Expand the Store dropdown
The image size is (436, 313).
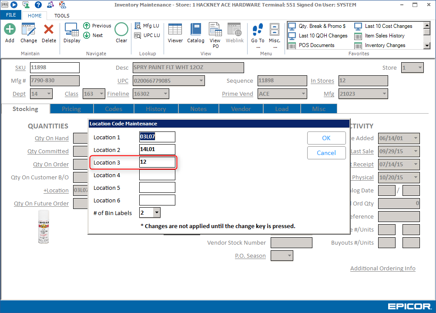click(420, 67)
